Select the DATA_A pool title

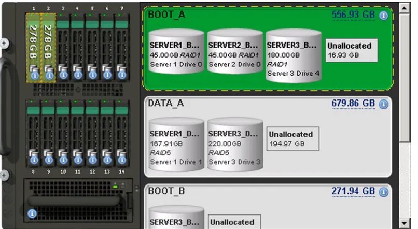pos(166,103)
